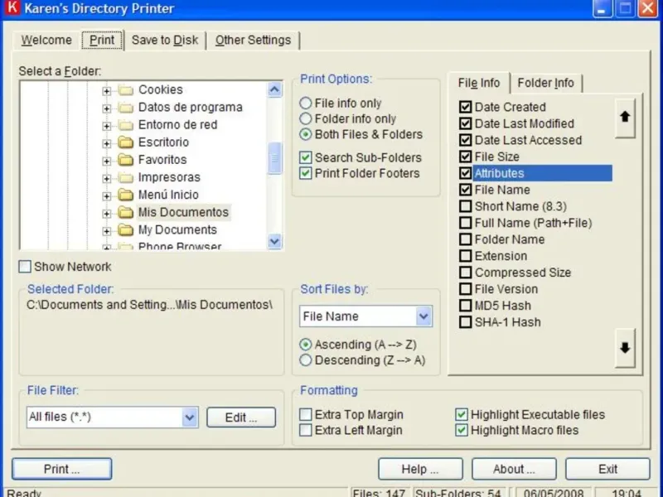Image resolution: width=663 pixels, height=497 pixels.
Task: Click the folder tree scrollbar thumb
Action: (x=274, y=158)
